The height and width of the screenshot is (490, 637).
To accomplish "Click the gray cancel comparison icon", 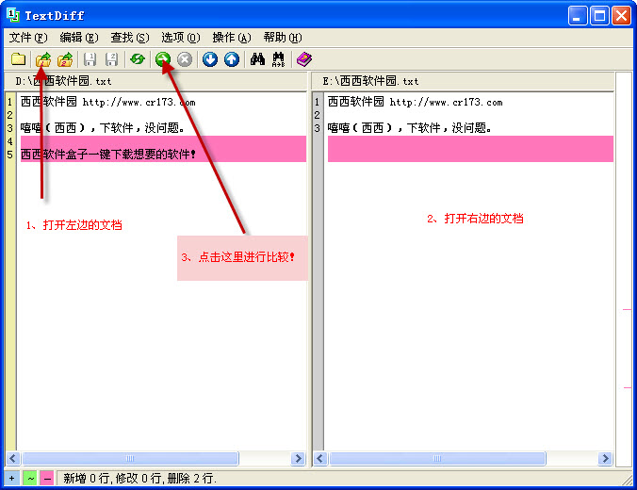I will (185, 59).
